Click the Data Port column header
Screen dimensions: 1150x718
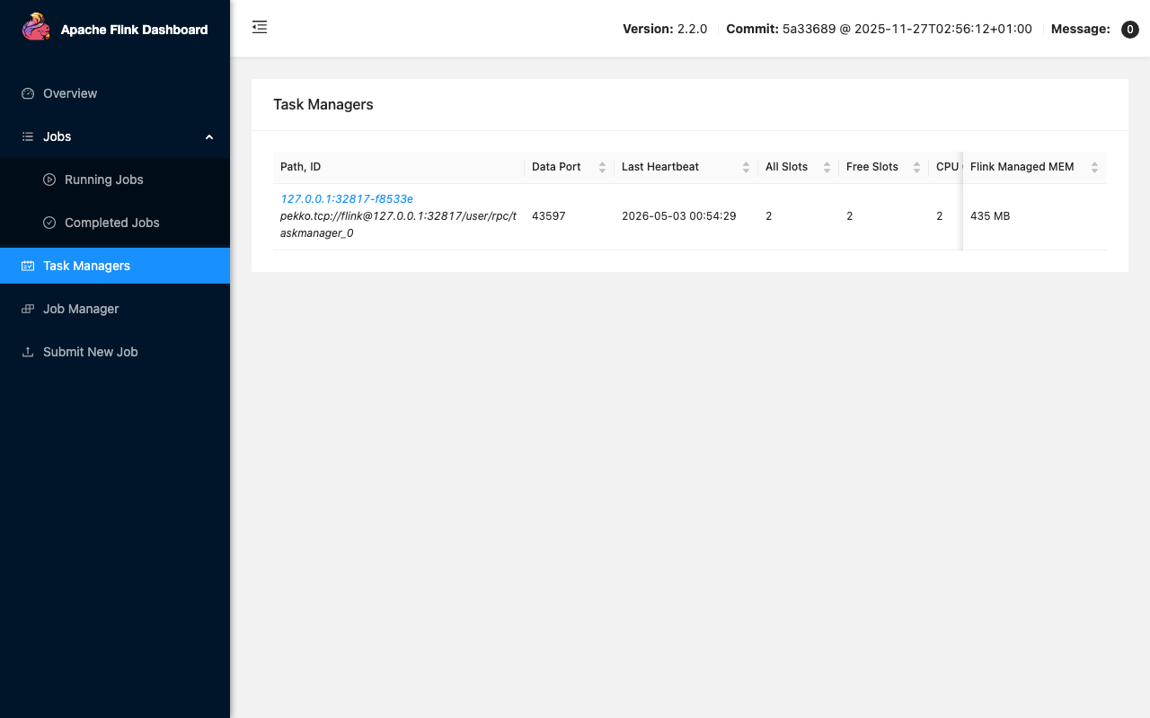(x=570, y=167)
